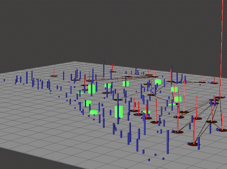Click the rightmost red pole along the back edge
The width and height of the screenshot is (227, 169).
pyautogui.click(x=214, y=80)
